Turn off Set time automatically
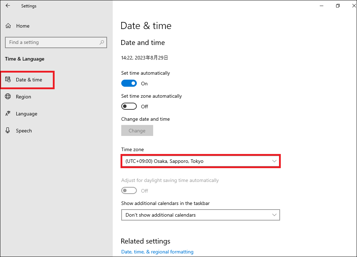This screenshot has width=357, height=257. tap(129, 84)
